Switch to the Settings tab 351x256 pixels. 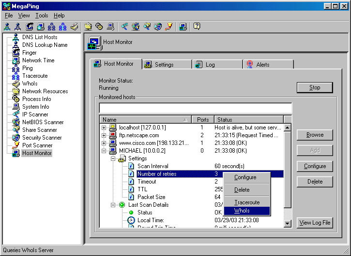tap(167, 65)
